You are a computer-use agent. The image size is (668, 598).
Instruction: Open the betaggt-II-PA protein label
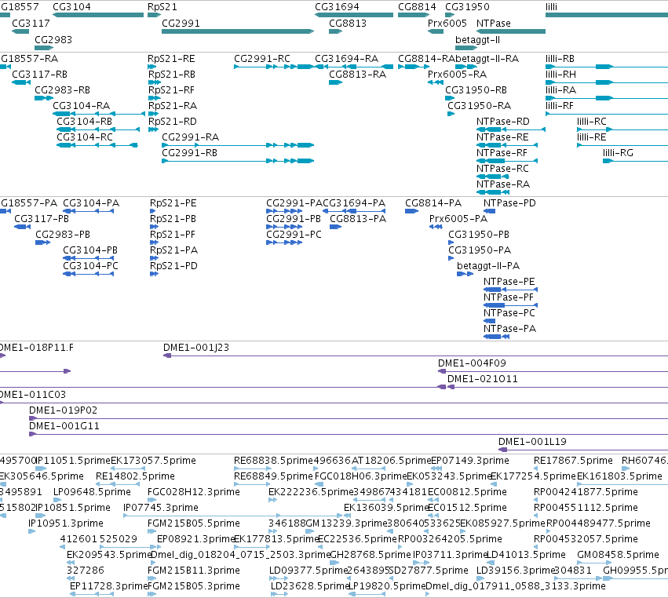488,266
